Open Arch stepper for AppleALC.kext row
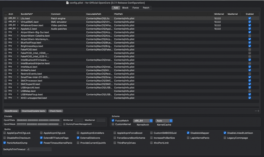264x157 pixels. pyautogui.click(x=18, y=28)
